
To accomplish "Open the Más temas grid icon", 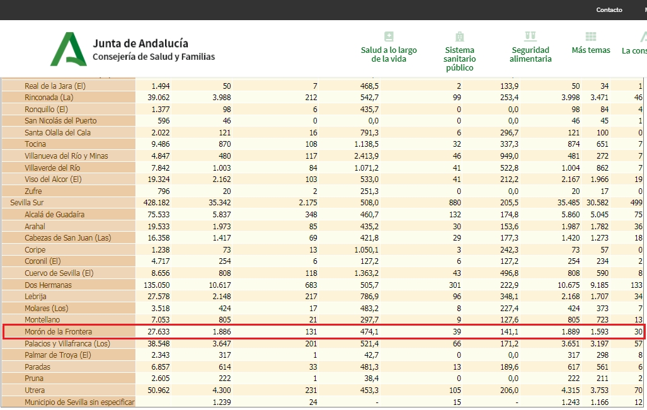I will pyautogui.click(x=590, y=37).
